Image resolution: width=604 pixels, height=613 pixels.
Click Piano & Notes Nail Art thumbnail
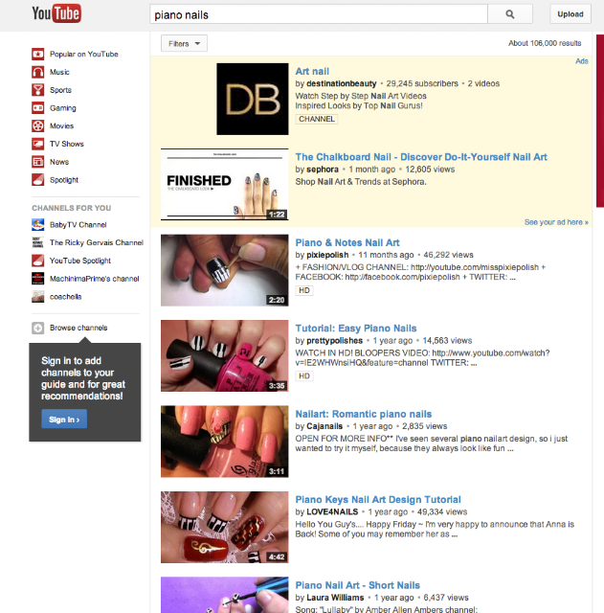(x=225, y=270)
